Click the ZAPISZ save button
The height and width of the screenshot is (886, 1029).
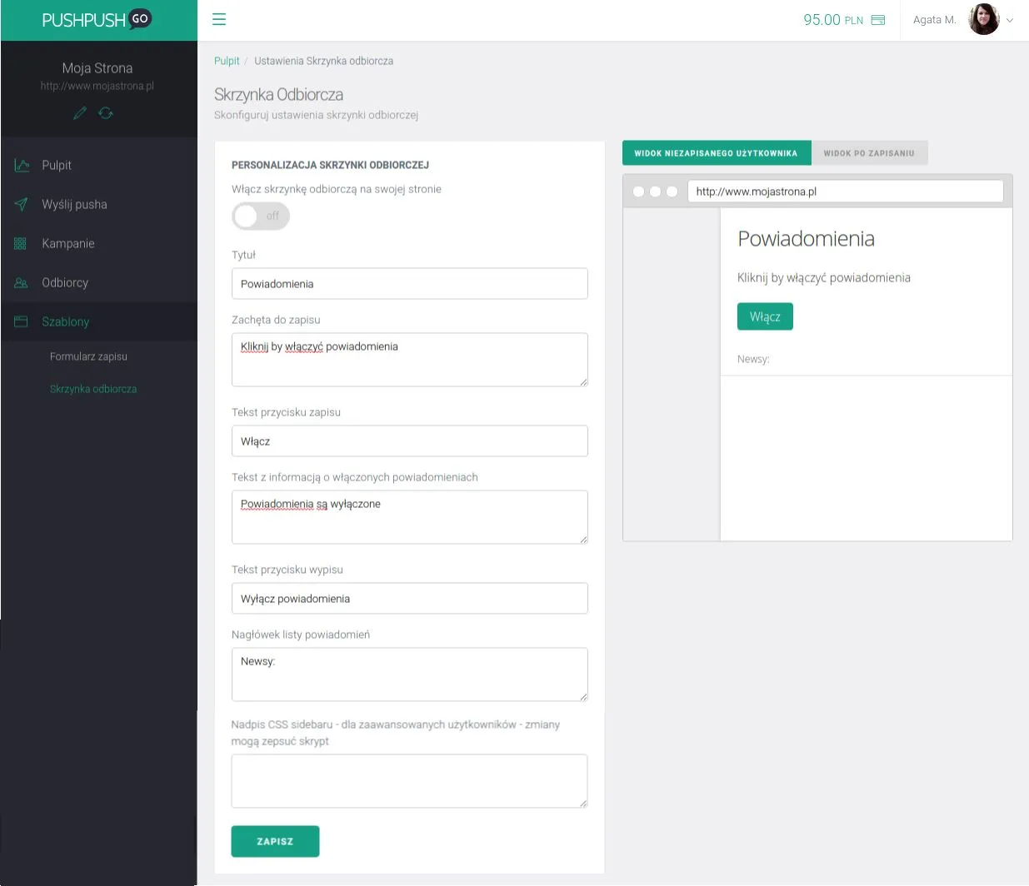275,841
